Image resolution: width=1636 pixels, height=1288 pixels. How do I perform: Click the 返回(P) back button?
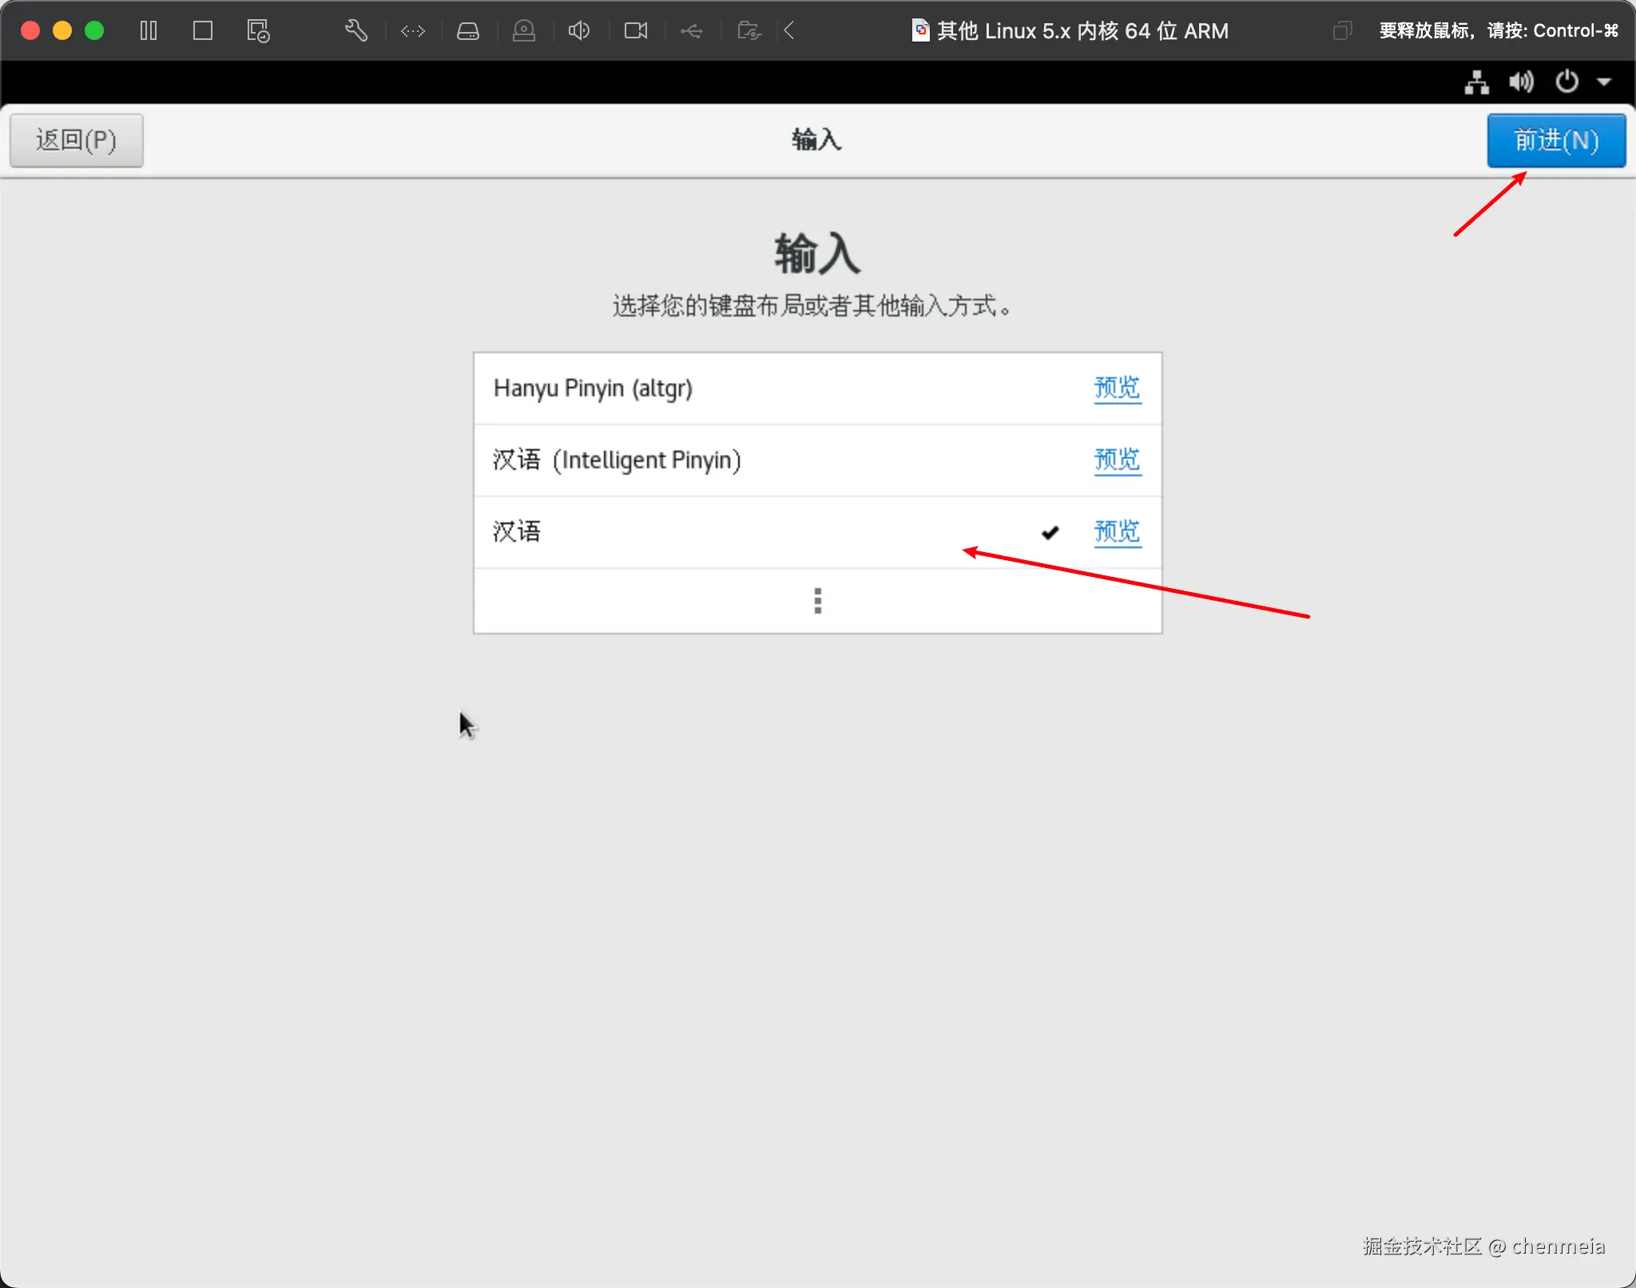77,141
